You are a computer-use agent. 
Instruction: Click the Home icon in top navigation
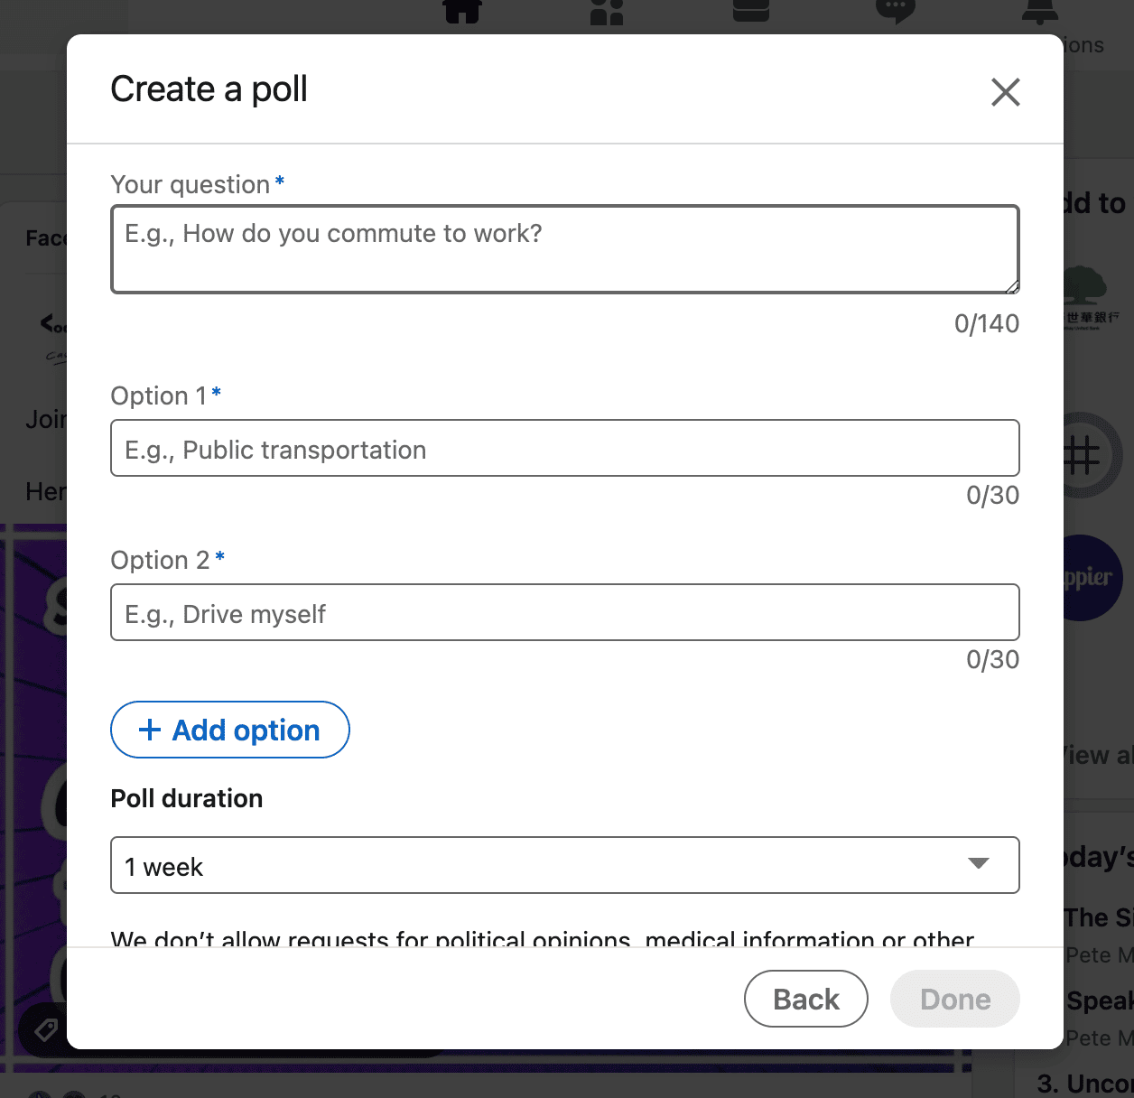click(x=461, y=11)
